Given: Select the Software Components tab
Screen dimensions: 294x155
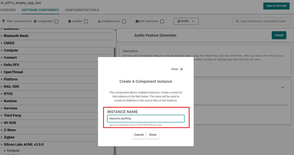Looking at the screenshot, I should pos(40,10).
